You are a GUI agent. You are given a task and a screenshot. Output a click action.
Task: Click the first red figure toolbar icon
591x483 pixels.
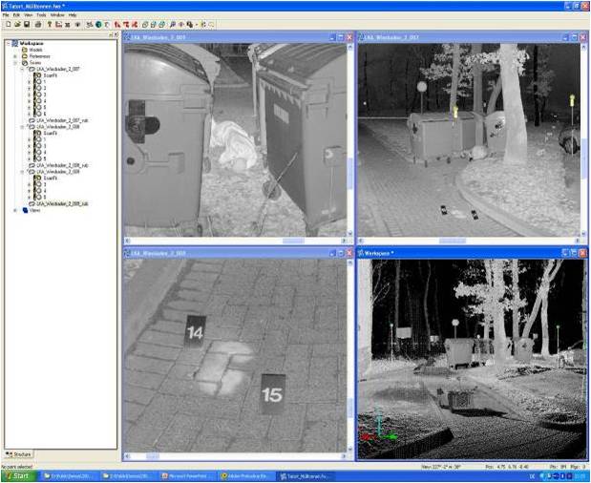[117, 25]
